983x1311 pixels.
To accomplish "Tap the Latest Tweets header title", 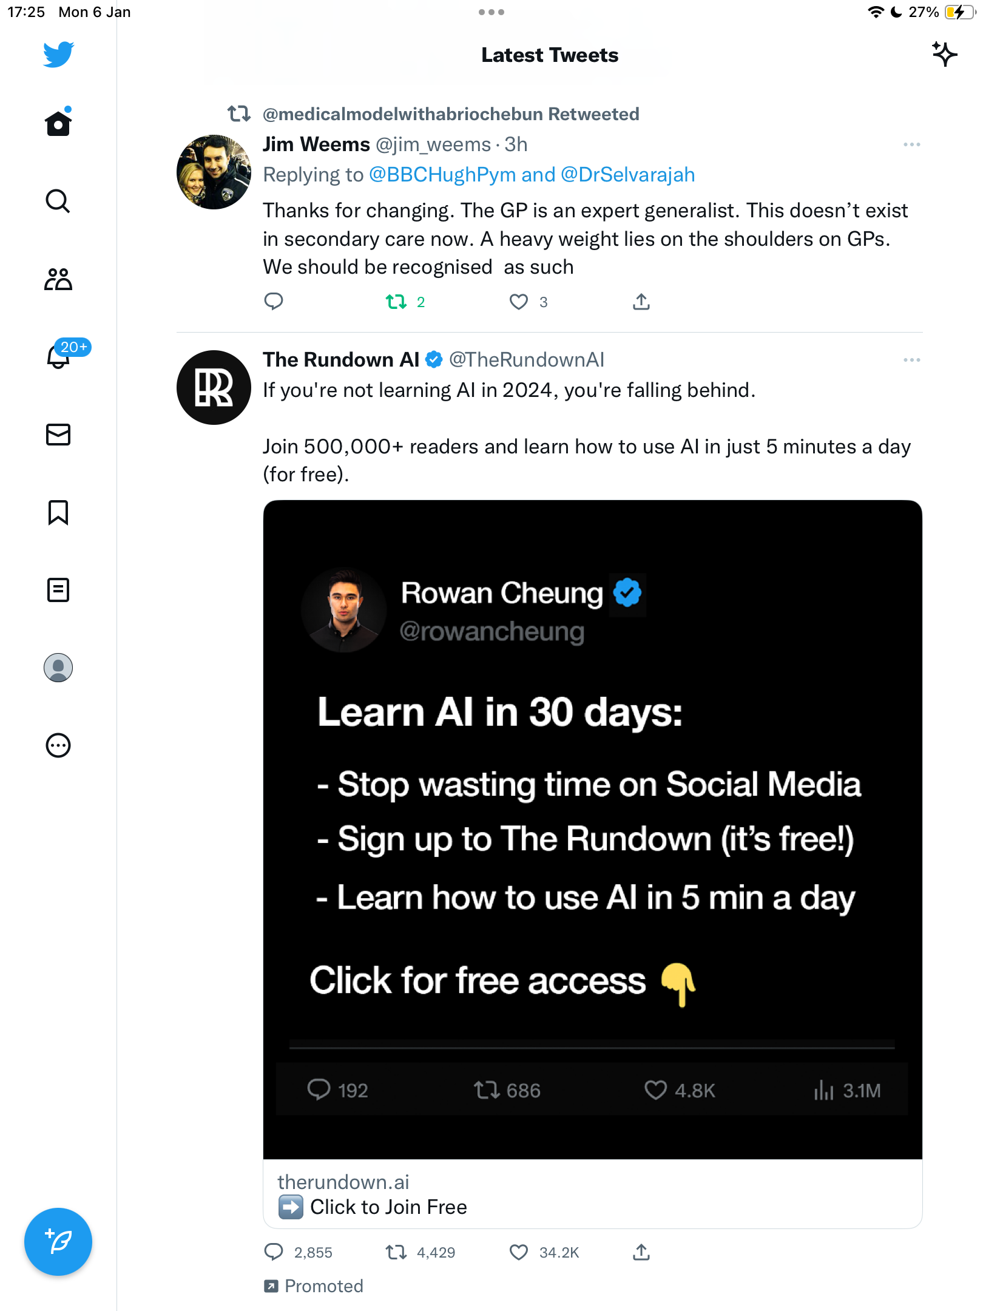I will 550,55.
